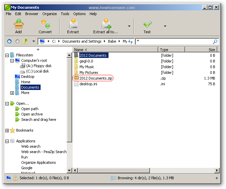Go back with the blue arrow
The height and width of the screenshot is (189, 226).
(x=9, y=42)
